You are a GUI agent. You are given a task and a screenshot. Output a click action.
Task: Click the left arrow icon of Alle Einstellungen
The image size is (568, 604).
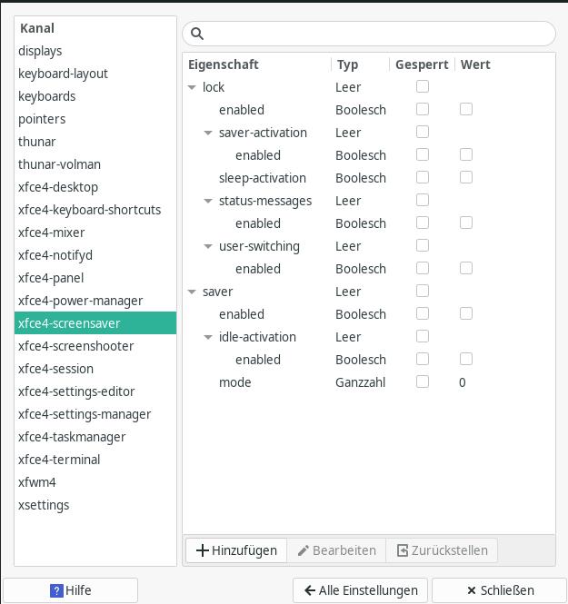tap(310, 590)
